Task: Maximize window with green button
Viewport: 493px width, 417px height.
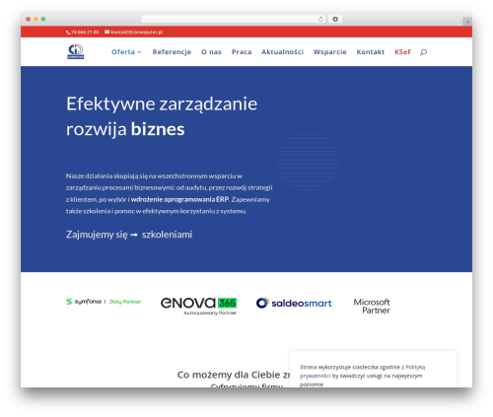Action: coord(43,19)
